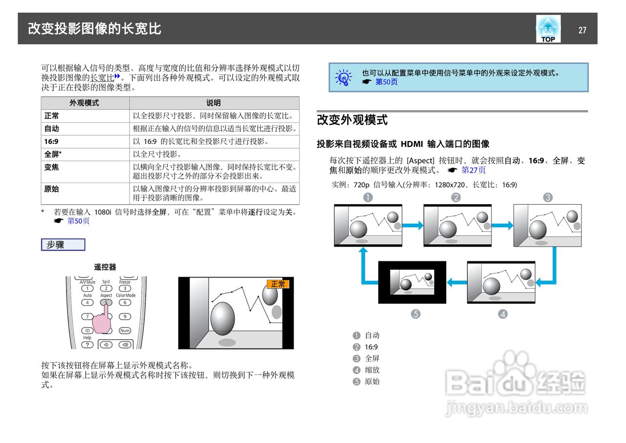Image resolution: width=626 pixels, height=443 pixels.
Task: Click the Color Mode button 6 on remote
Action: [125, 302]
